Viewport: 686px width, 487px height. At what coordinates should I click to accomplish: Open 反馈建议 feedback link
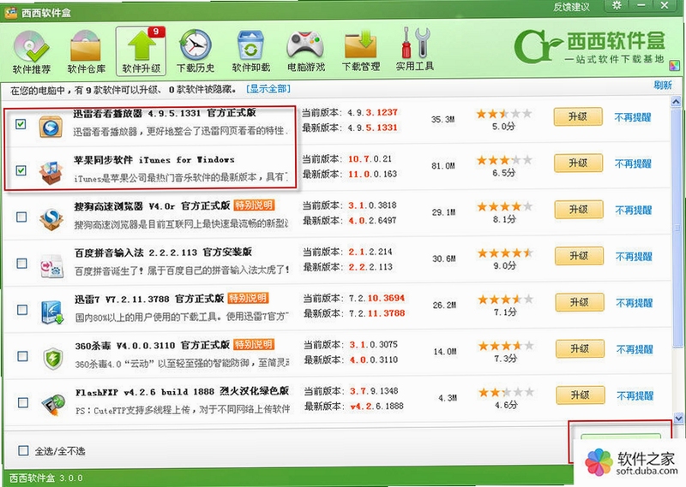click(x=571, y=7)
